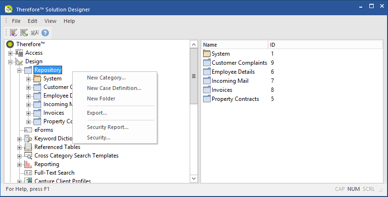The height and width of the screenshot is (197, 388).
Task: Open the File menu
Action: [16, 21]
